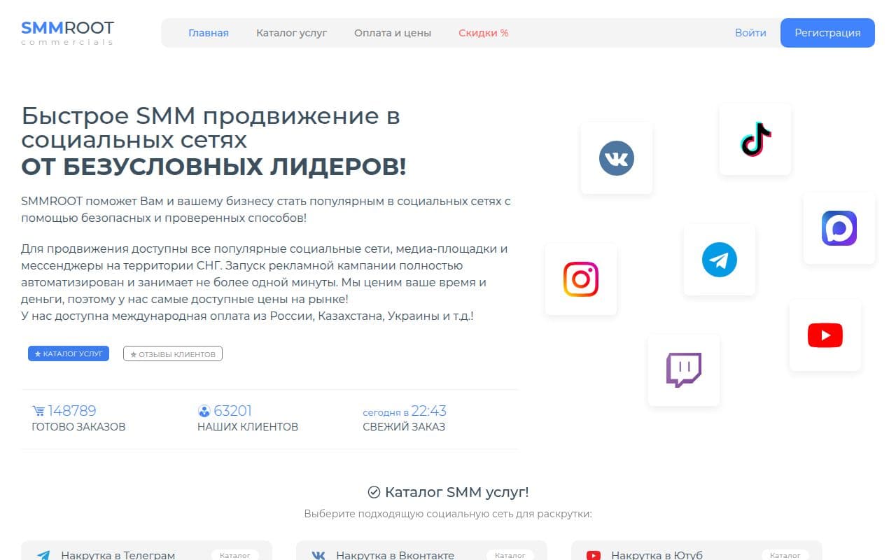896x560 pixels.
Task: Open the Накрутка в Телеграм link
Action: click(118, 555)
